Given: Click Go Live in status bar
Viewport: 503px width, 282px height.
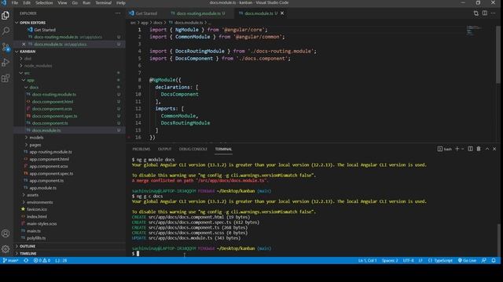Looking at the screenshot, I should pos(467,261).
